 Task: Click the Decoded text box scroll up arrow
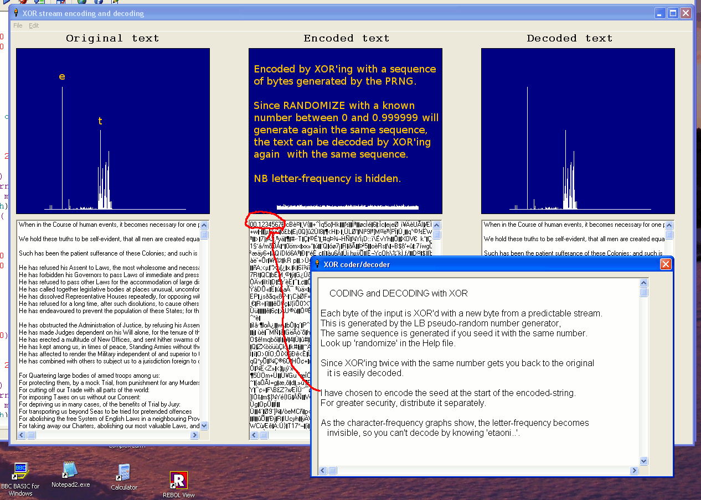pos(669,225)
